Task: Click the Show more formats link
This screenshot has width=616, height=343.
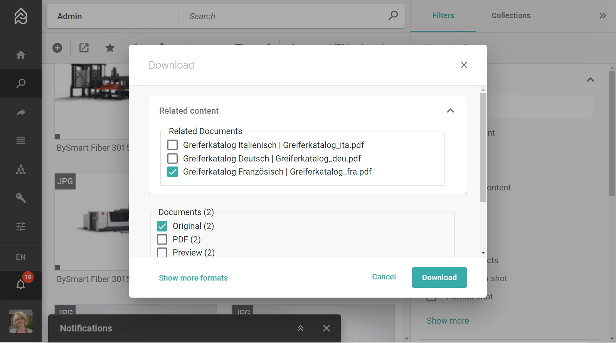Action: click(x=193, y=278)
